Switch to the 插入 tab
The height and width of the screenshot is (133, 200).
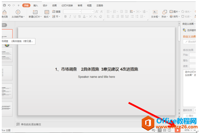point(35,5)
